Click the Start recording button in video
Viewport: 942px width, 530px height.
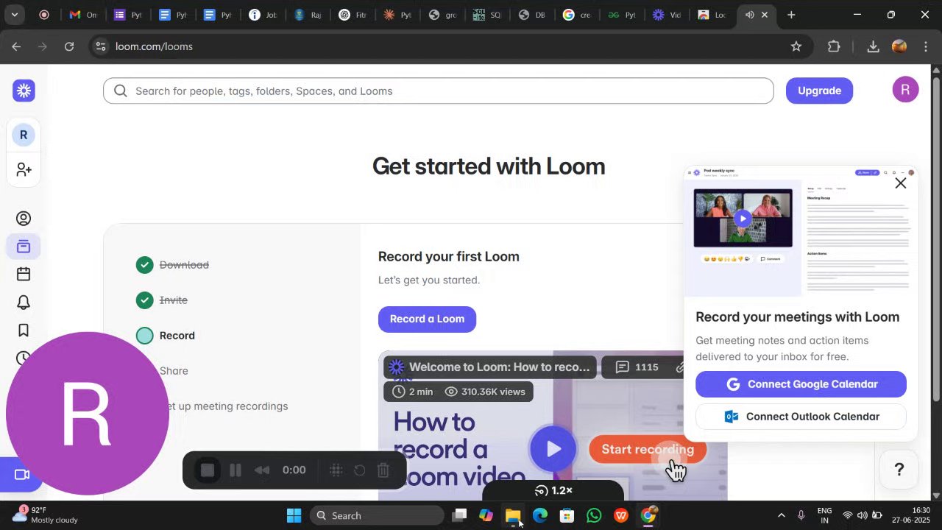[x=648, y=449]
